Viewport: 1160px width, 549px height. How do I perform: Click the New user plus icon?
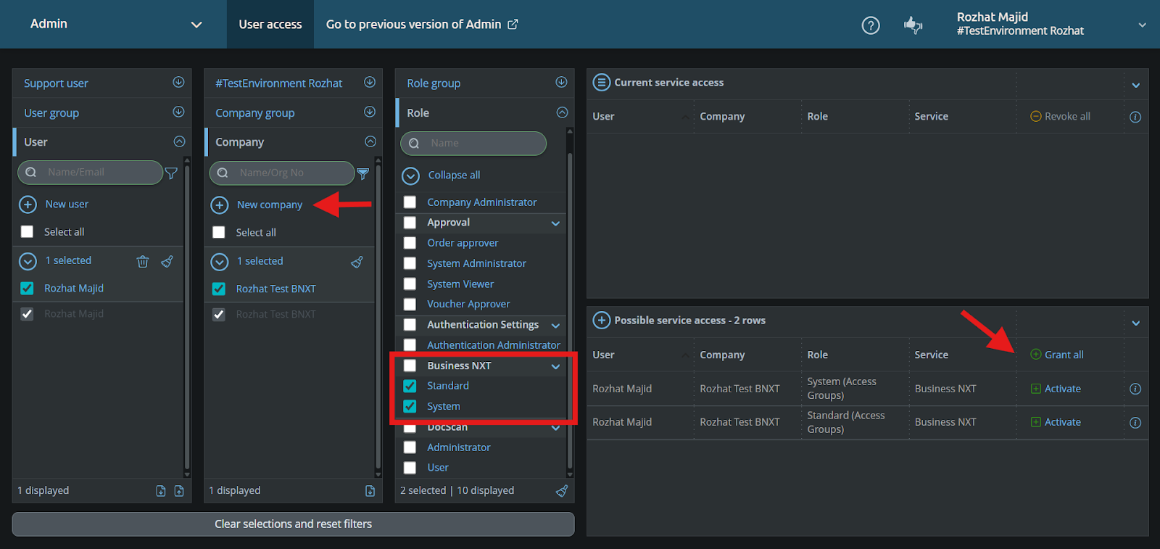pyautogui.click(x=28, y=205)
